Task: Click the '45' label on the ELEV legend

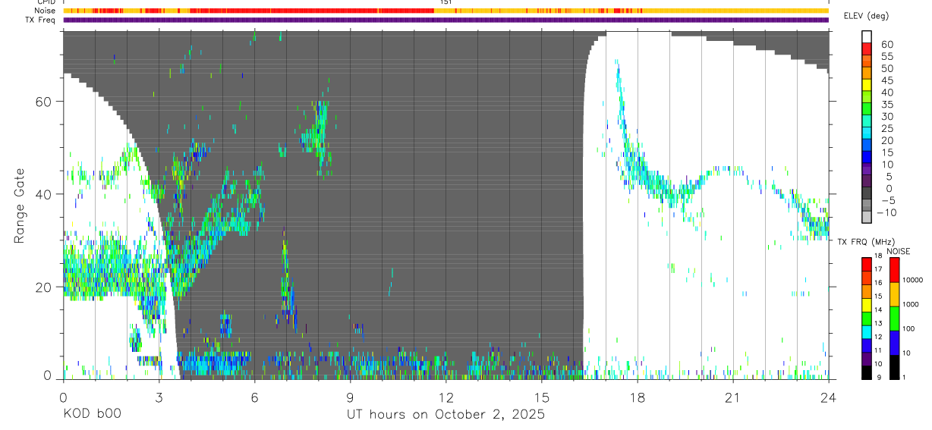Action: click(x=886, y=80)
